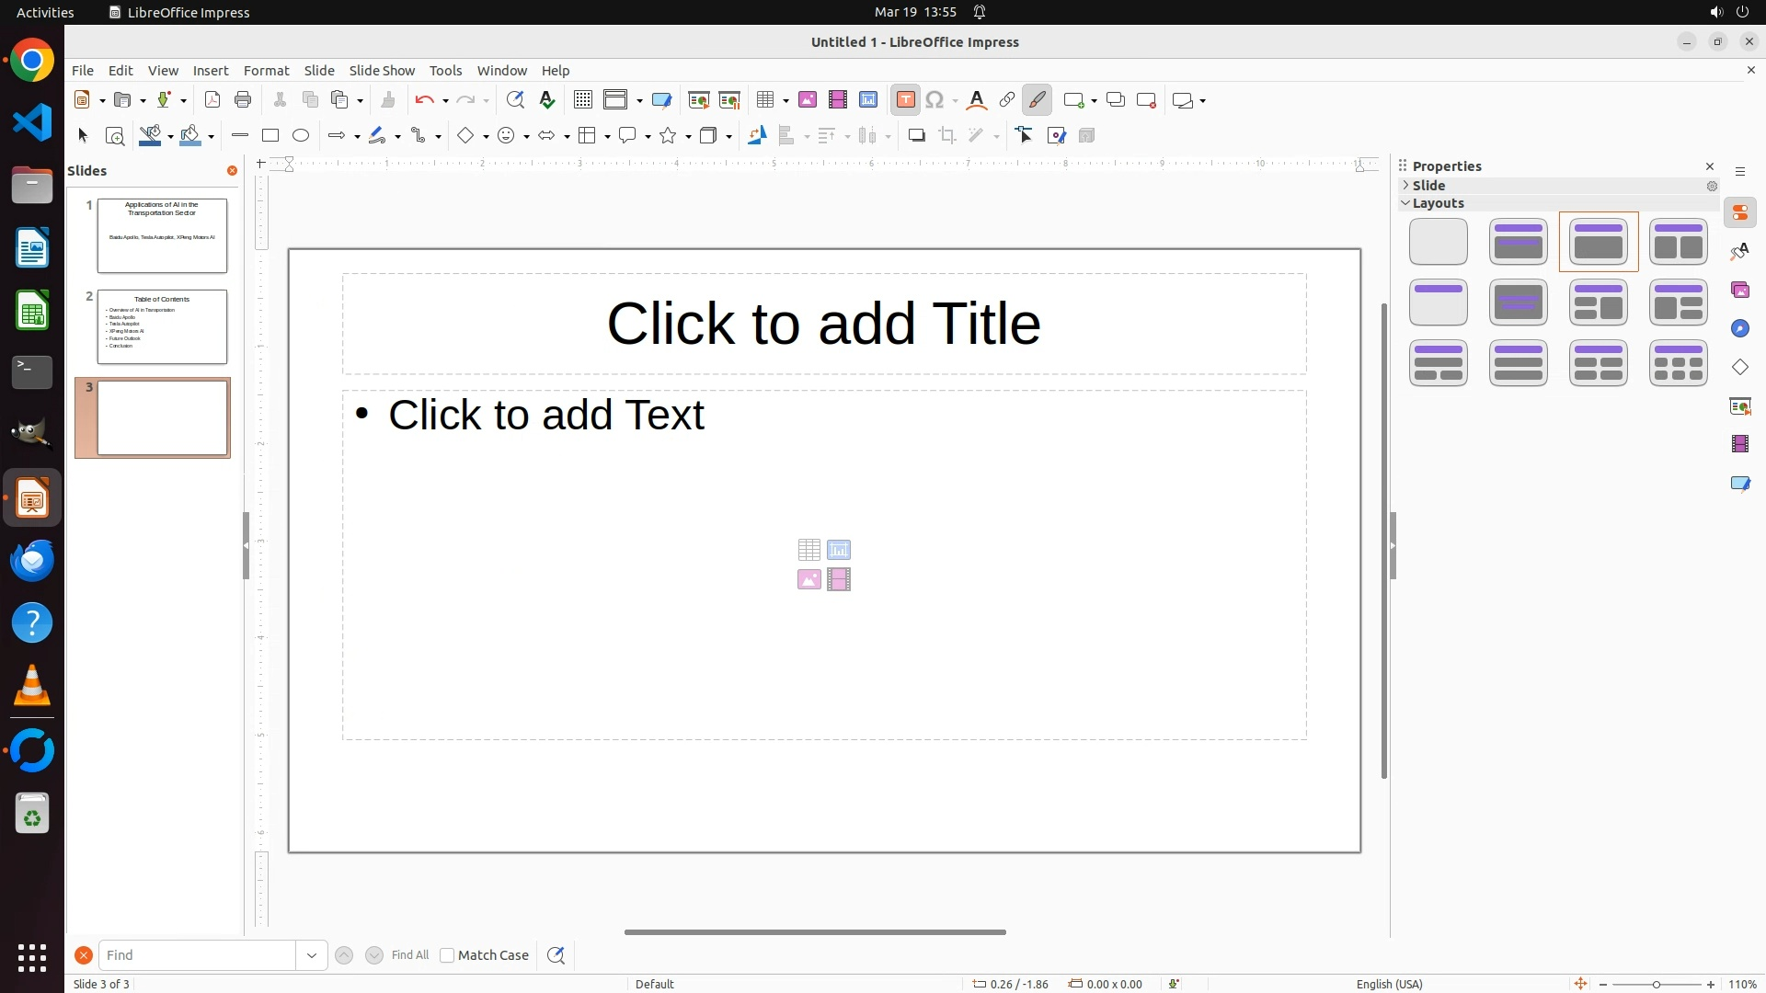Select the slide 2 Table of Contents thumbnail

pyautogui.click(x=162, y=326)
